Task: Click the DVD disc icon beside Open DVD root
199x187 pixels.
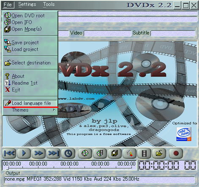Action: click(x=7, y=16)
